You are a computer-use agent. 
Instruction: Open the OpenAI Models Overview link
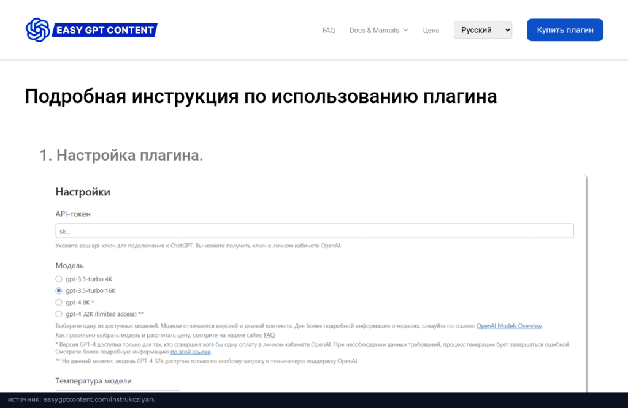click(509, 326)
